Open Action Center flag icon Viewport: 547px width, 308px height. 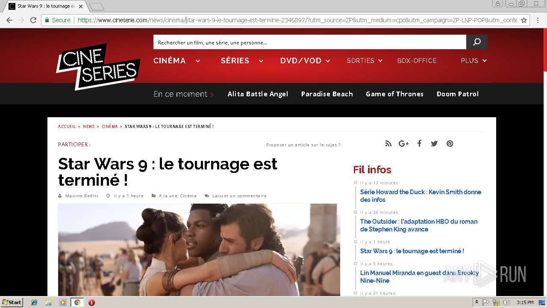pyautogui.click(x=486, y=302)
